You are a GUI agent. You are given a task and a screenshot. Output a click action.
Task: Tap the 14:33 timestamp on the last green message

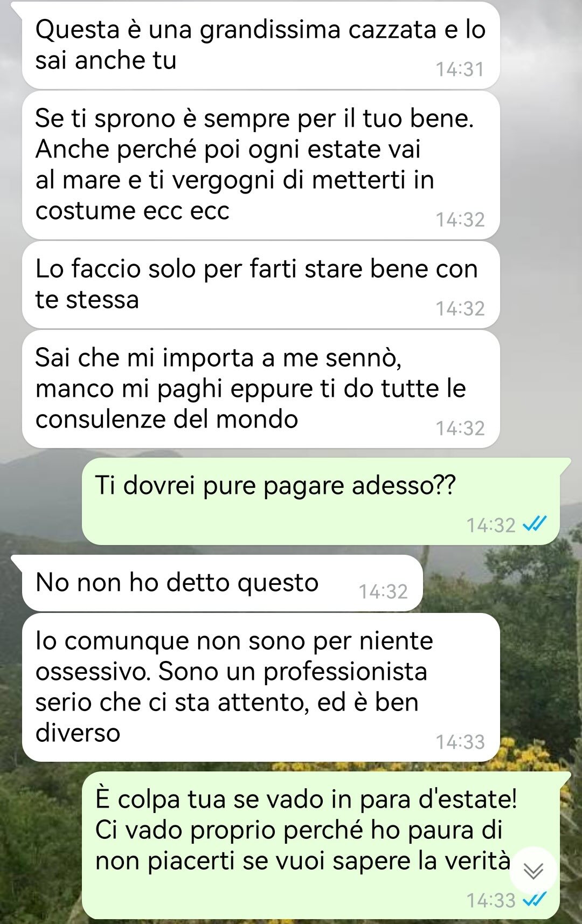click(491, 900)
